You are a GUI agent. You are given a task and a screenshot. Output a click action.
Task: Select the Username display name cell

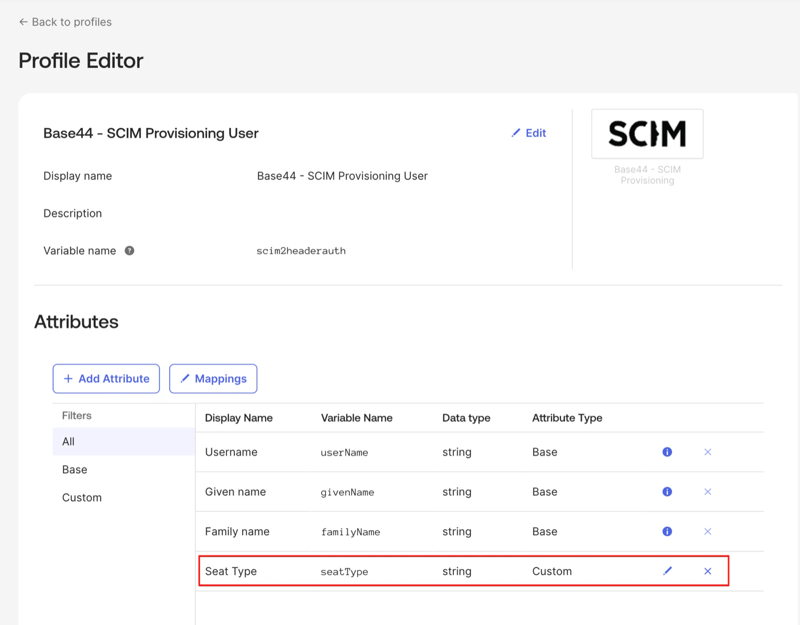click(231, 452)
